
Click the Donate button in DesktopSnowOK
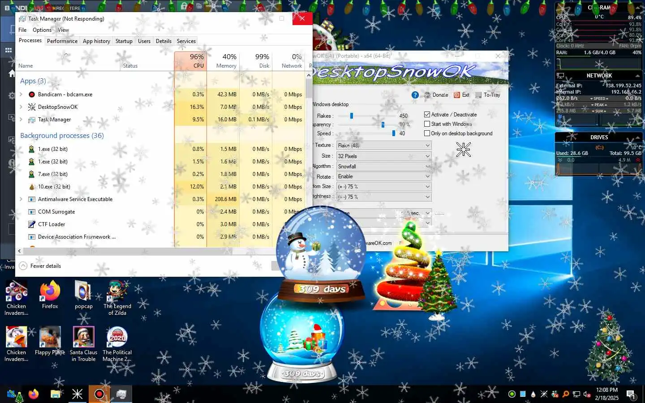[x=436, y=95]
